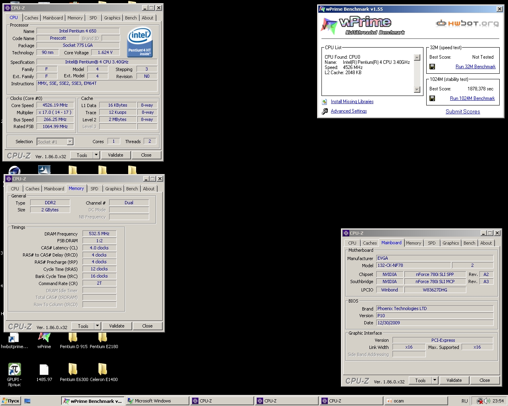Open the SPD tab in Memory CPU-Z window

(94, 189)
